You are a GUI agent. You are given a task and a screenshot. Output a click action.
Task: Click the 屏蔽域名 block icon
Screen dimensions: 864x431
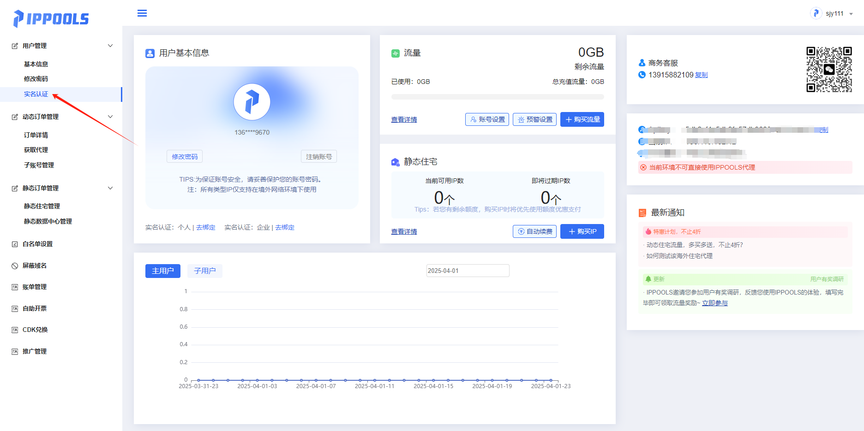tap(14, 265)
